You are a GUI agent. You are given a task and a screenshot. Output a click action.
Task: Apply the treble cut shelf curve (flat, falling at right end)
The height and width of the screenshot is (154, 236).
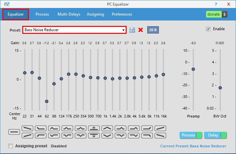pyautogui.click(x=147, y=135)
